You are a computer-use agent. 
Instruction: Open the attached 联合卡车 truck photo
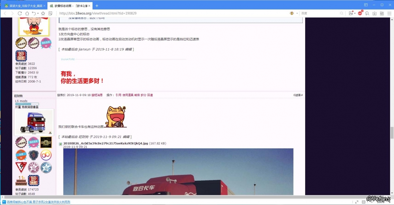[x=178, y=172]
